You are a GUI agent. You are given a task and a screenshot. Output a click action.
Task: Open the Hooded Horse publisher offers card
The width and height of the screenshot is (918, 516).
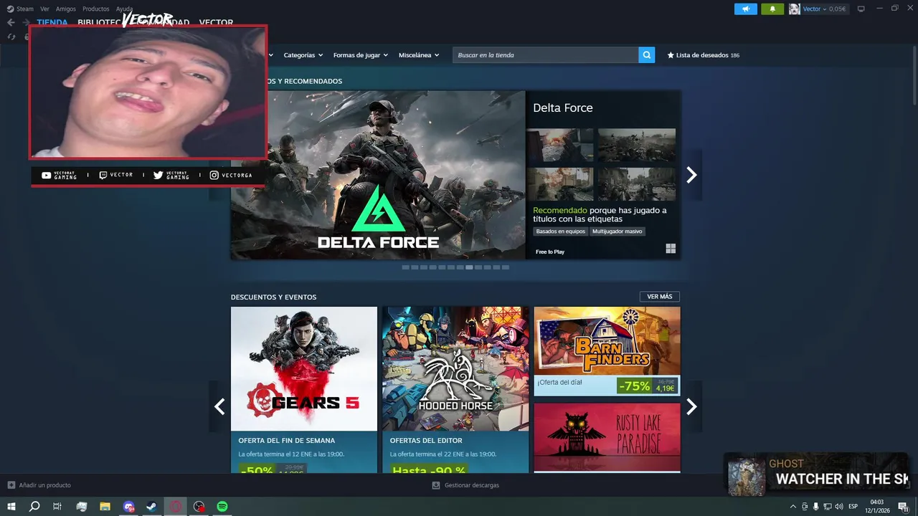pyautogui.click(x=455, y=390)
